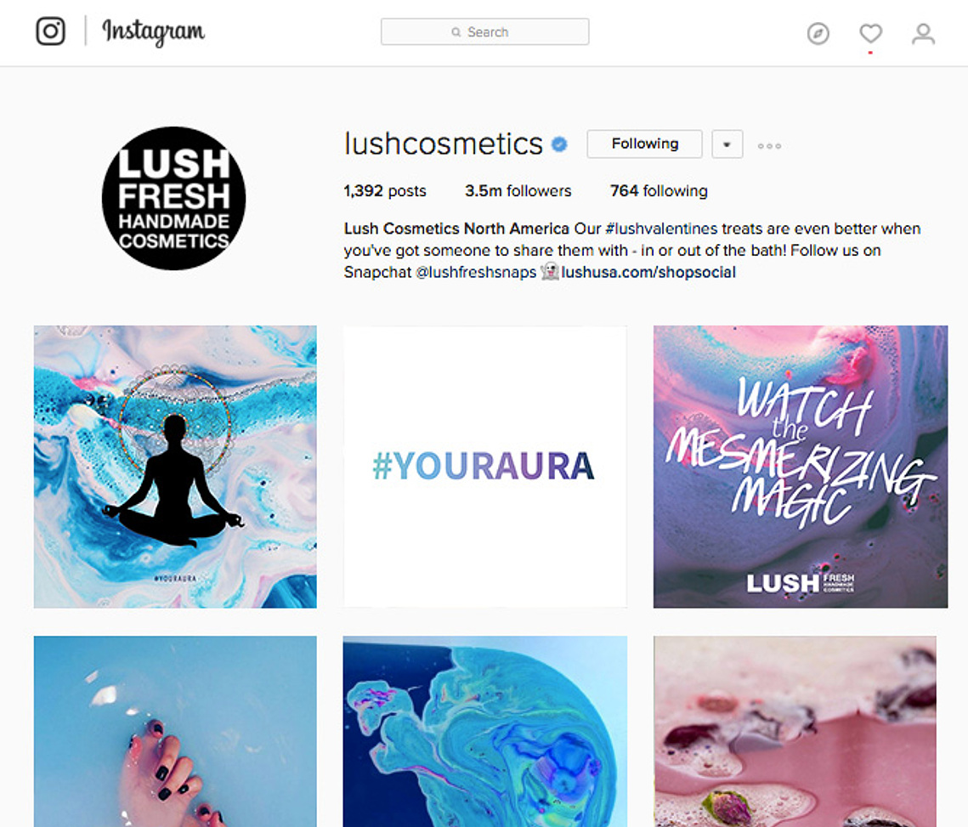The height and width of the screenshot is (827, 968).
Task: Open the #YOURAURA post thumbnail
Action: pos(484,467)
